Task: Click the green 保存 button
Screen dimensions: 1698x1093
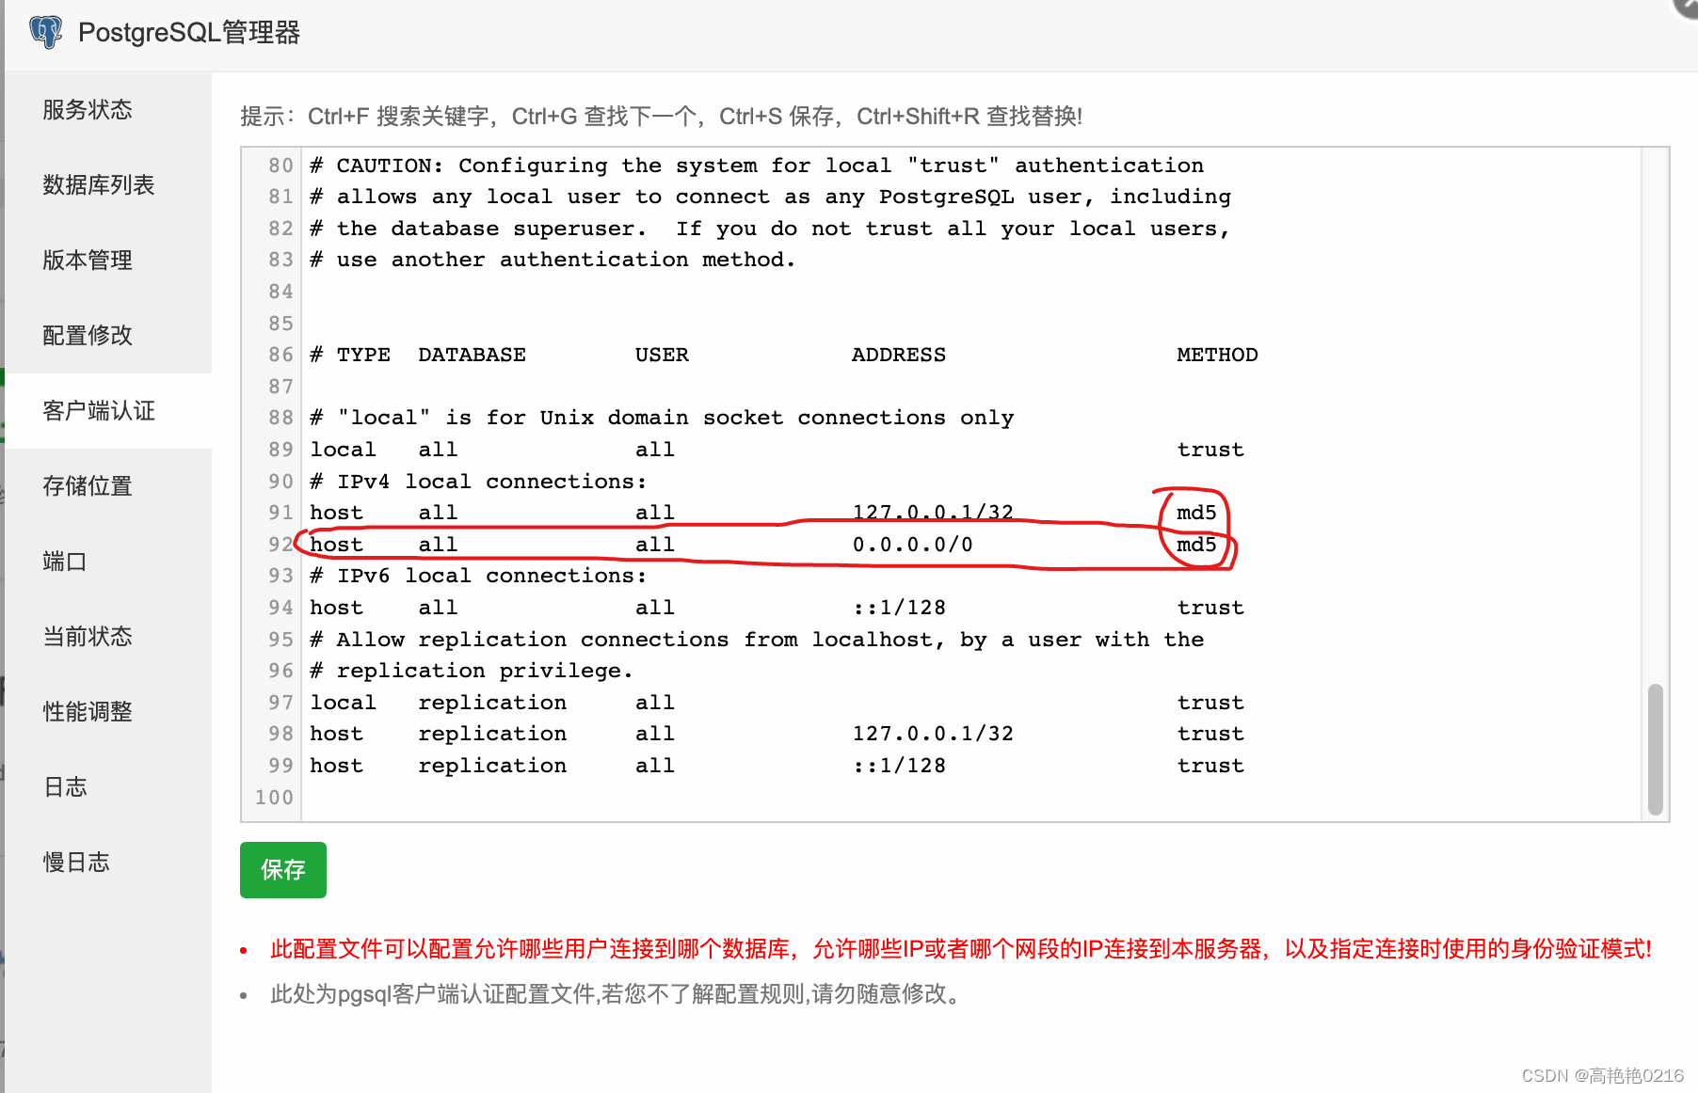Action: [283, 870]
